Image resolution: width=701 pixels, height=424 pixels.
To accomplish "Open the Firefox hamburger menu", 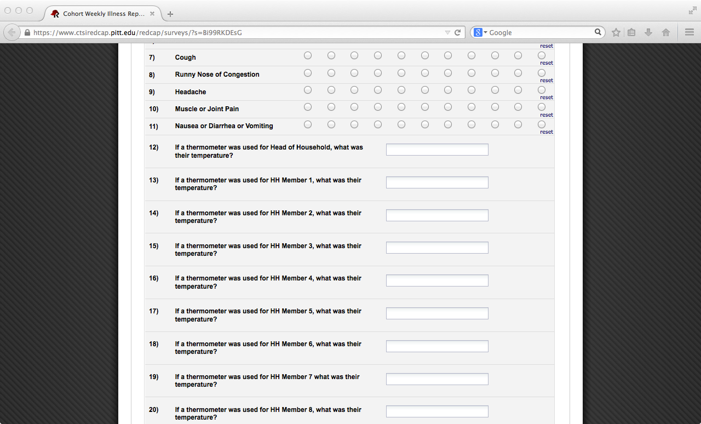I will (689, 32).
